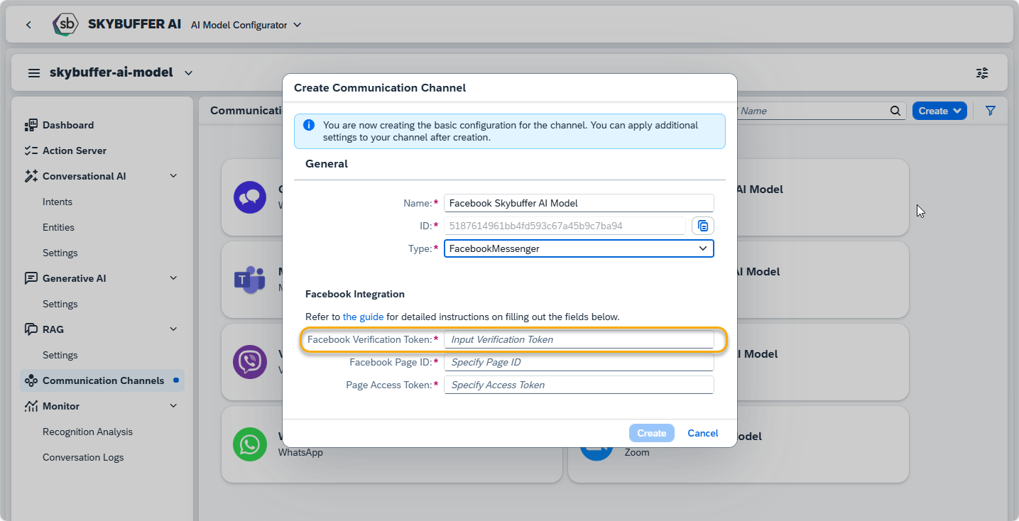
Task: Open Recognition Analysis in the sidebar
Action: [88, 432]
